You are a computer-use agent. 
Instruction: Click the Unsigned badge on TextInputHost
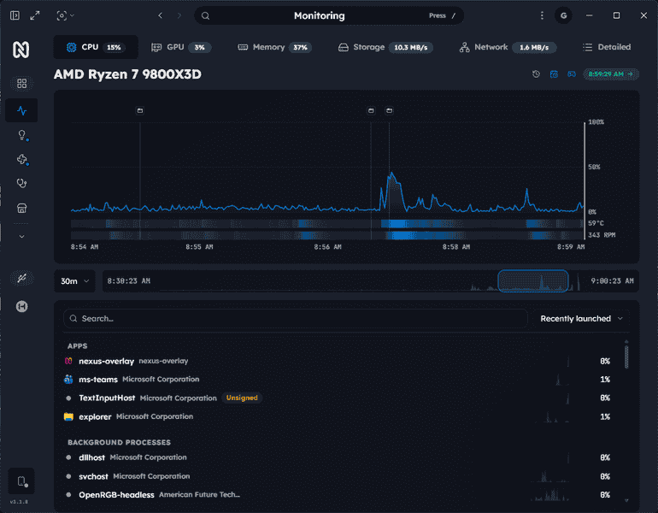point(242,398)
